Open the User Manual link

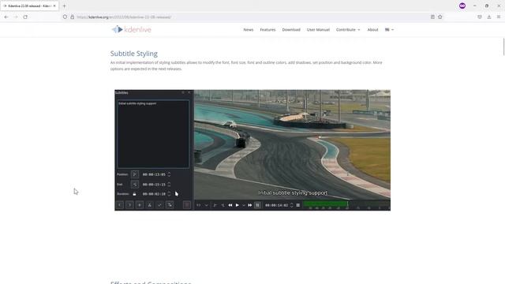pos(318,30)
